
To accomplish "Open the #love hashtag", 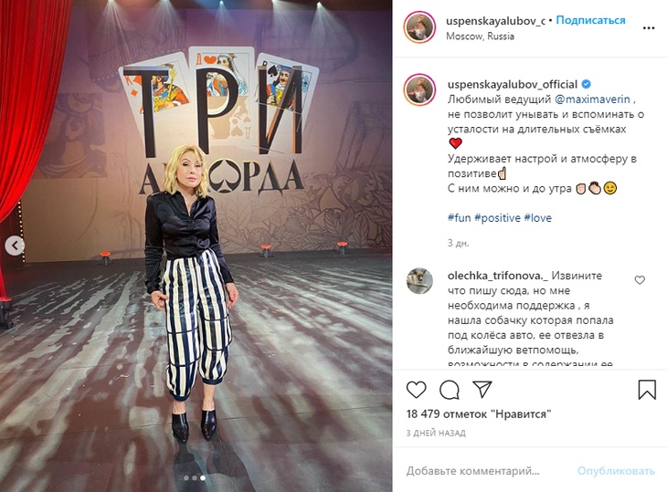I will pos(537,218).
